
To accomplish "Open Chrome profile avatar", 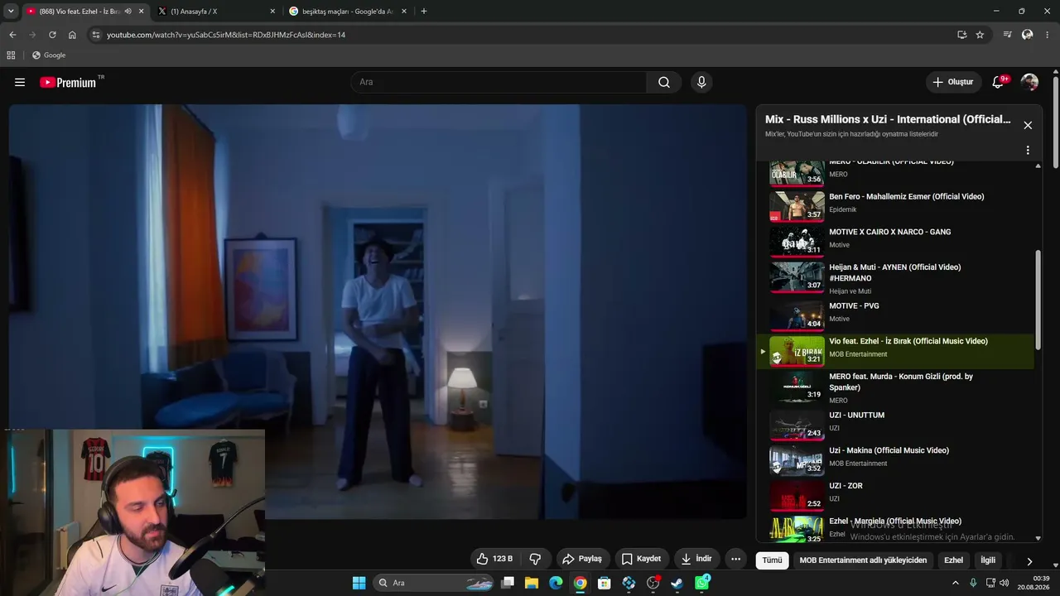I will (x=1028, y=35).
